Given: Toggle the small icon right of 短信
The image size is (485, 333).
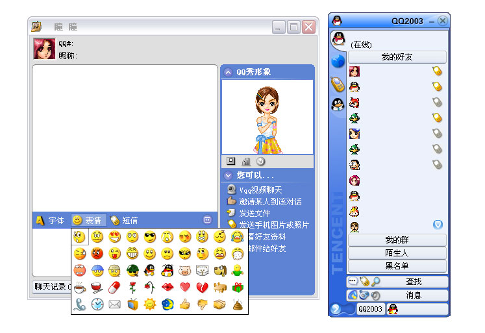Looking at the screenshot, I should [207, 220].
